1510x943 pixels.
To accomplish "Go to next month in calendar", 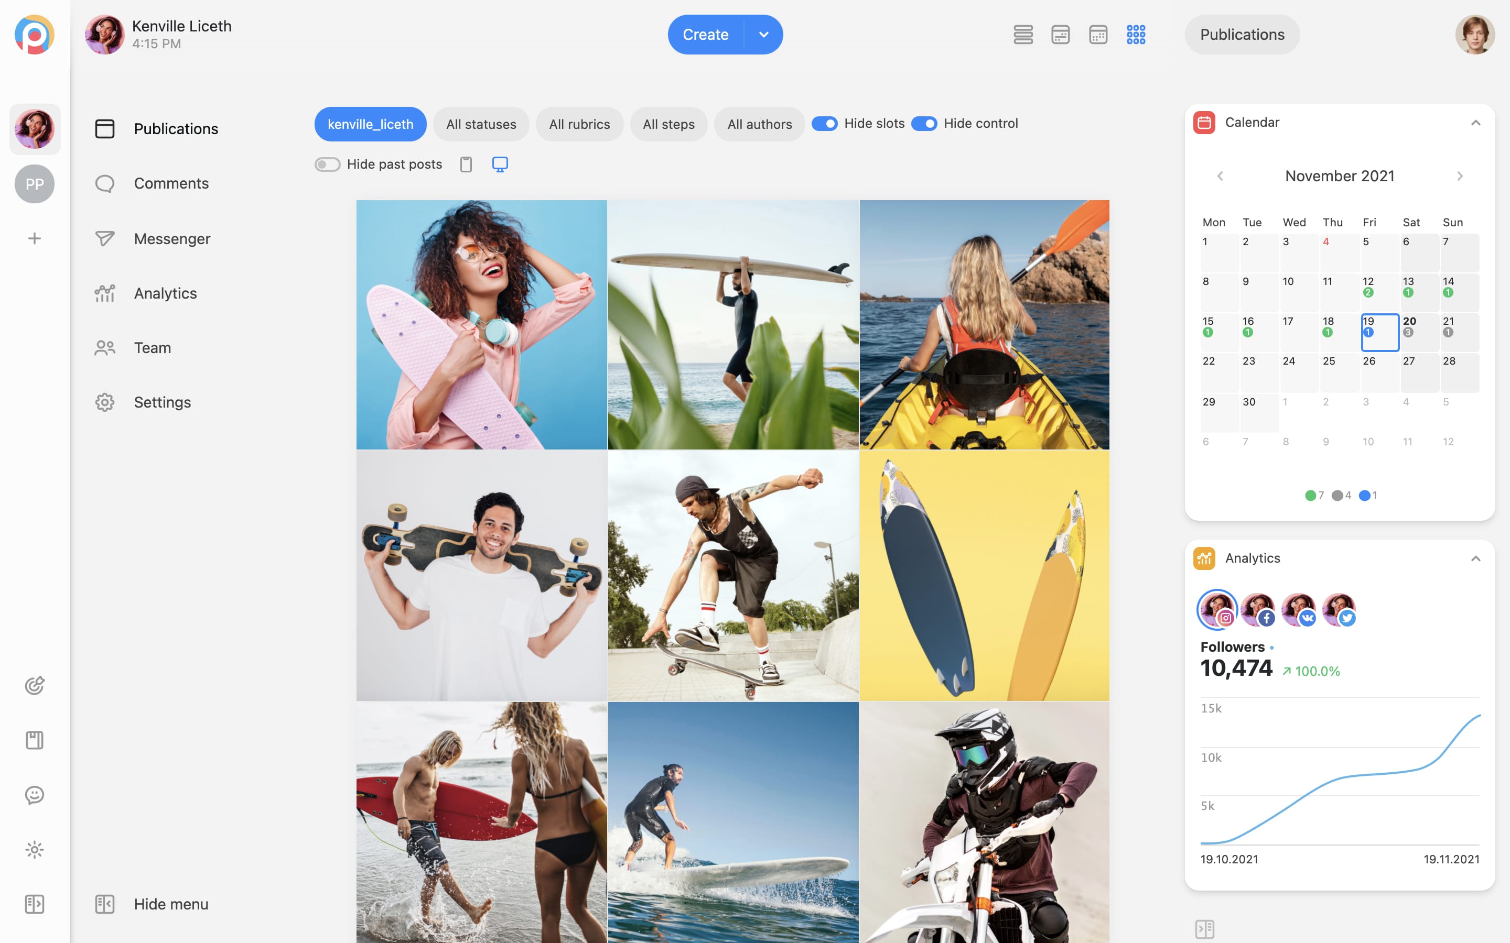I will [1460, 176].
